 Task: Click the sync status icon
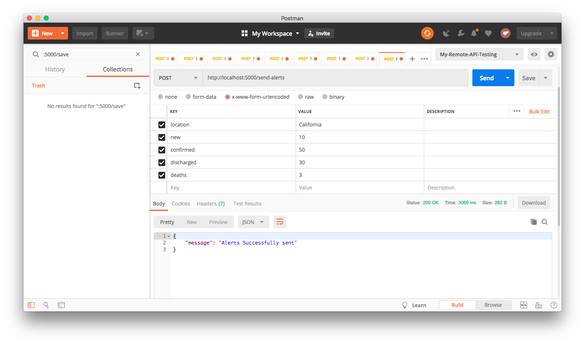(x=427, y=33)
